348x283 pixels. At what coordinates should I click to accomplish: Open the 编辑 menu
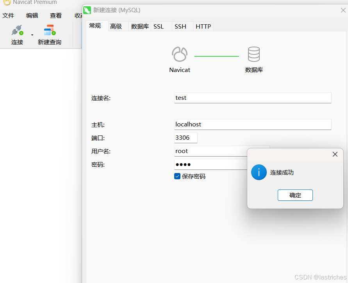pos(32,16)
